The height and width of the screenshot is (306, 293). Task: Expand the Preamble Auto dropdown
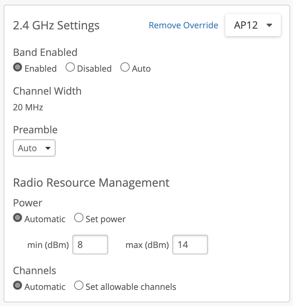tap(34, 148)
